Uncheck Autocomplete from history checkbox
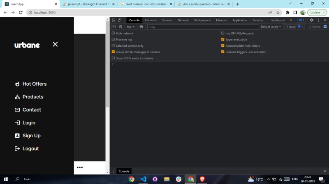 223,45
